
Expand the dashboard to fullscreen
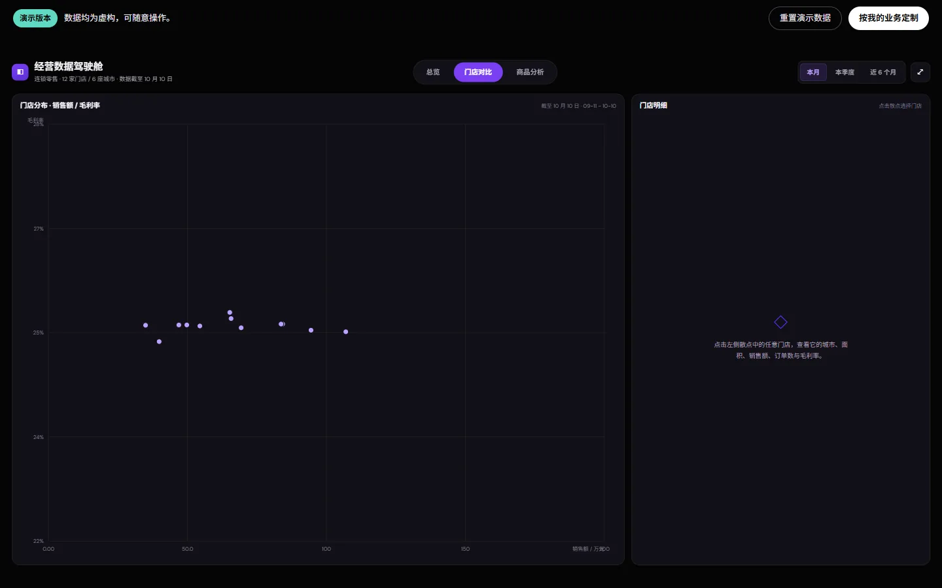(x=920, y=72)
